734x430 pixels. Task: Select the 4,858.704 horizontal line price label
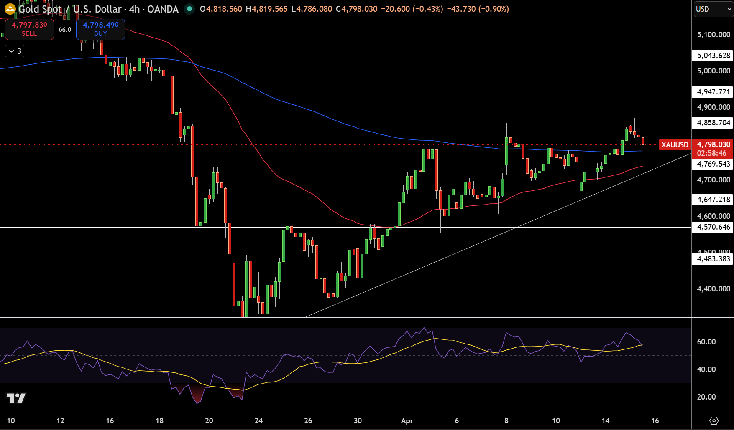click(x=714, y=123)
